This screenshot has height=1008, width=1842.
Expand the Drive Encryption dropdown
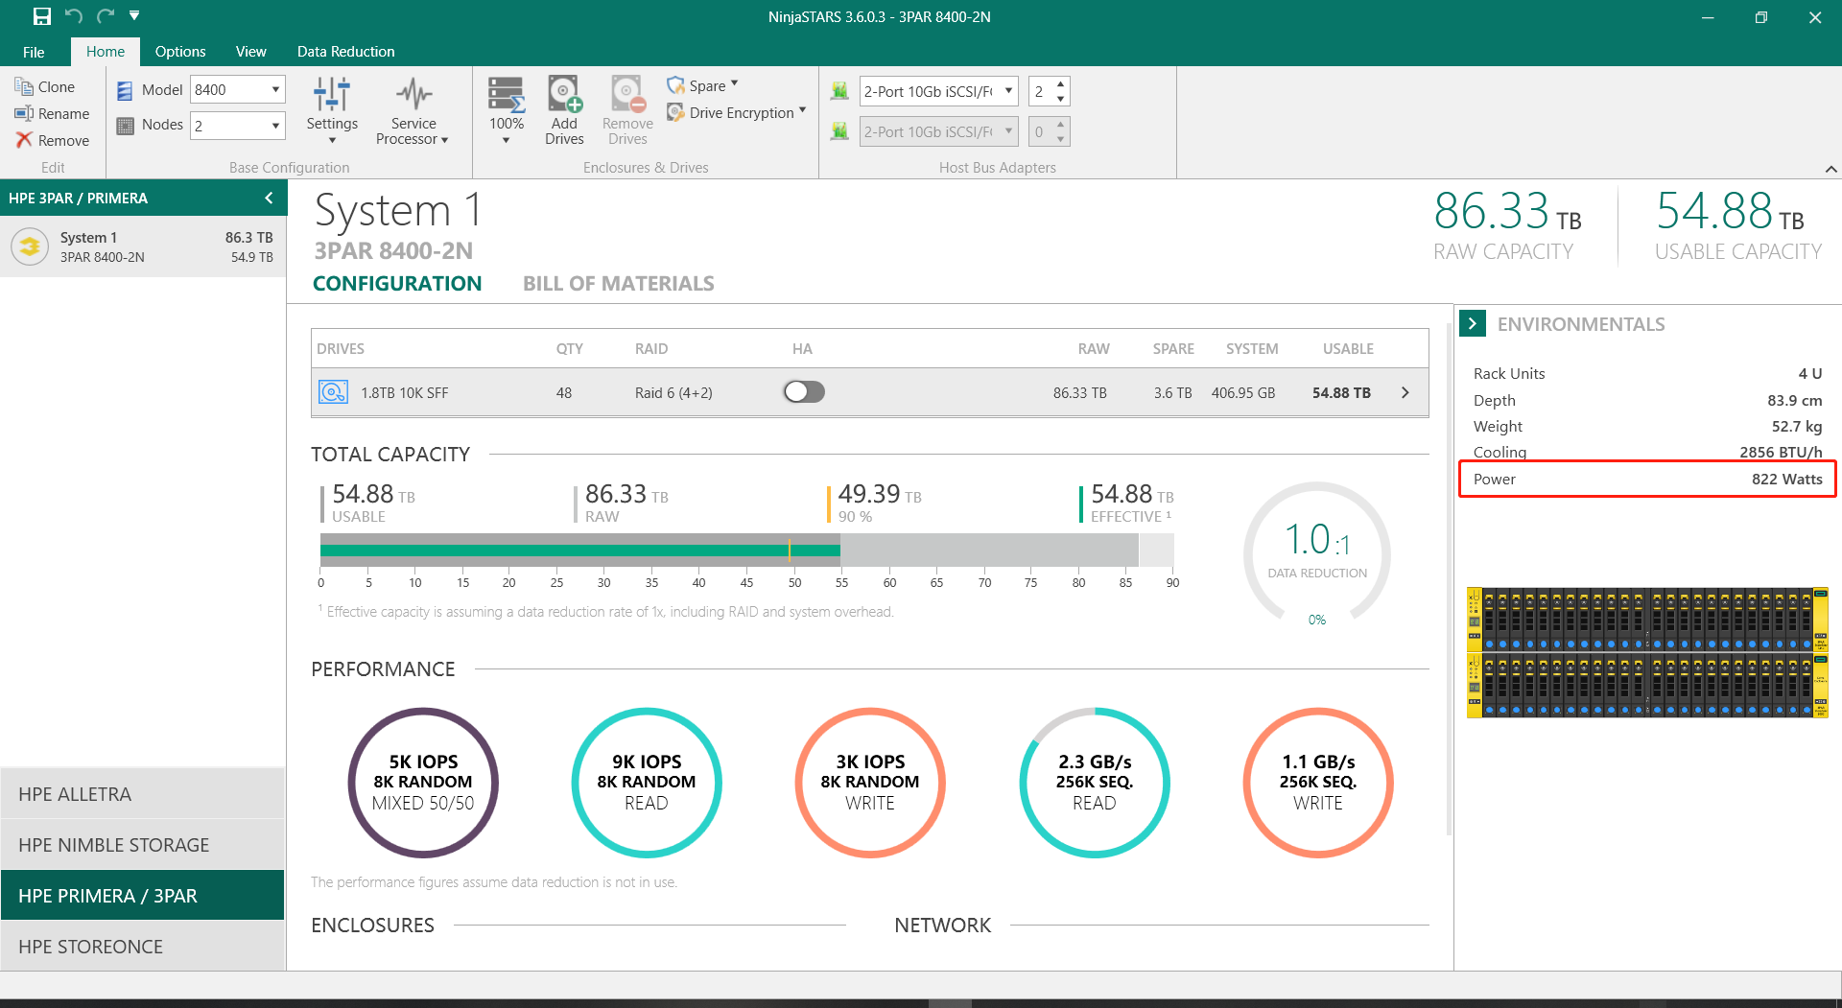tap(802, 111)
